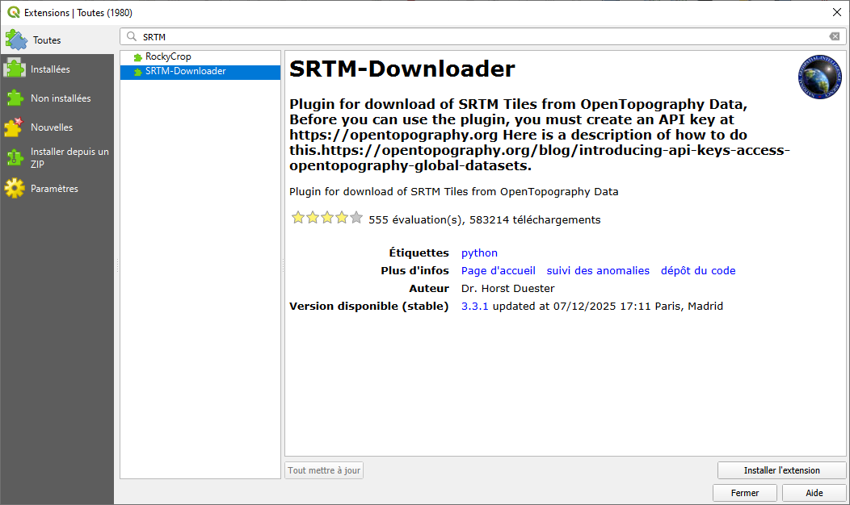Image resolution: width=850 pixels, height=505 pixels.
Task: Close the dialog with Fermer button
Action: coord(744,493)
